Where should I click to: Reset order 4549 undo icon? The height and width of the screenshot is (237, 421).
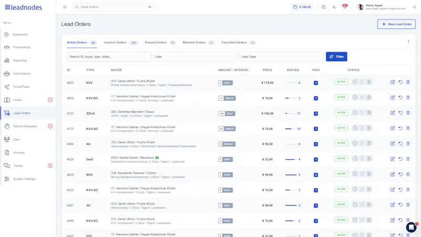tap(400, 220)
